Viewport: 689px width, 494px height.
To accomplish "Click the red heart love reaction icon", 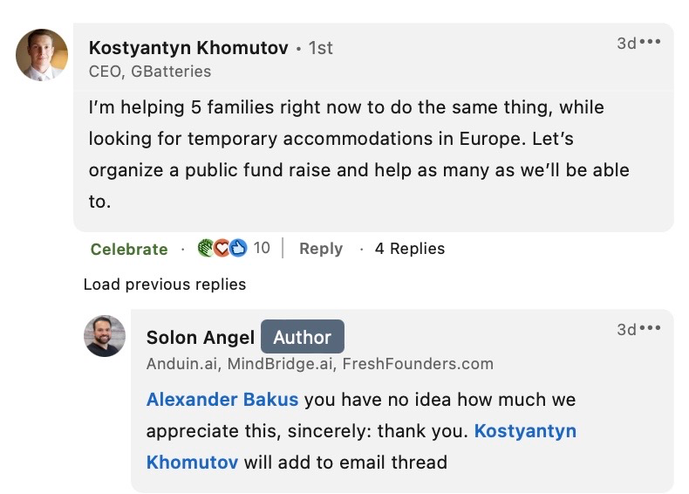I will coord(222,249).
